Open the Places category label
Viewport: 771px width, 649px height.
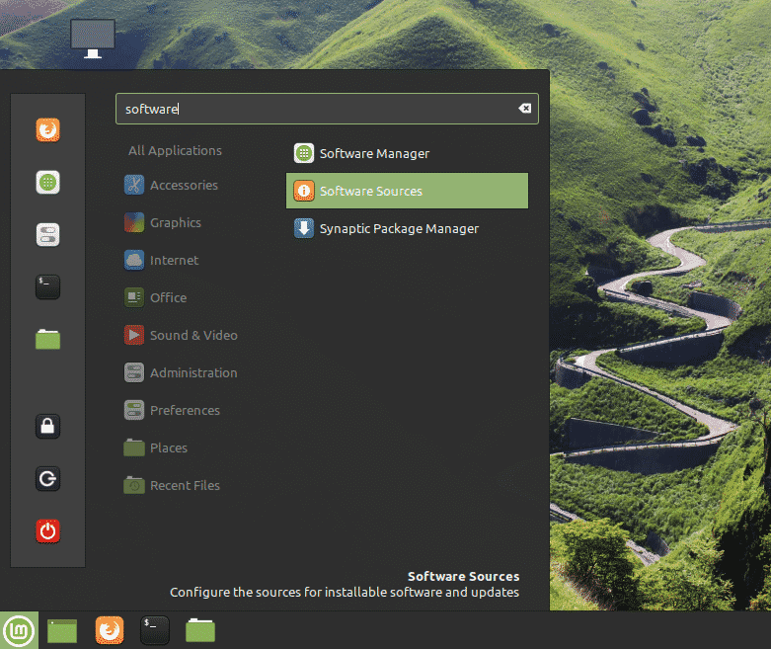coord(169,447)
